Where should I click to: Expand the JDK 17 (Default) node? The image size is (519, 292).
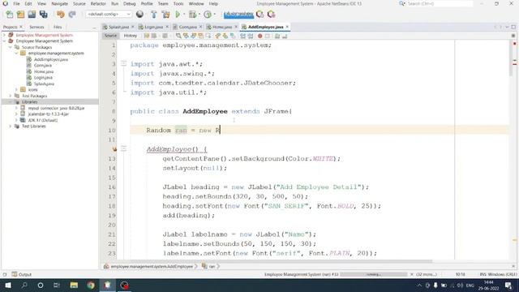(x=16, y=120)
